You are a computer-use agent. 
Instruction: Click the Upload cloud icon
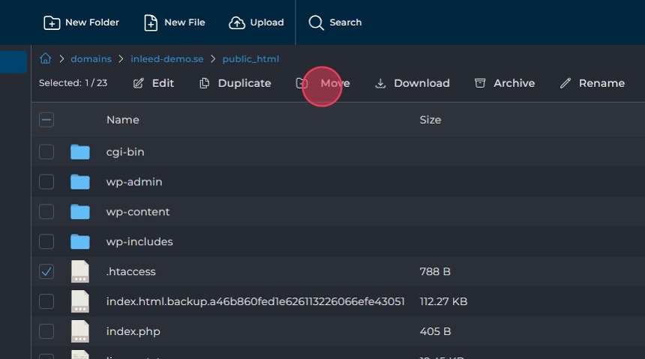(237, 22)
